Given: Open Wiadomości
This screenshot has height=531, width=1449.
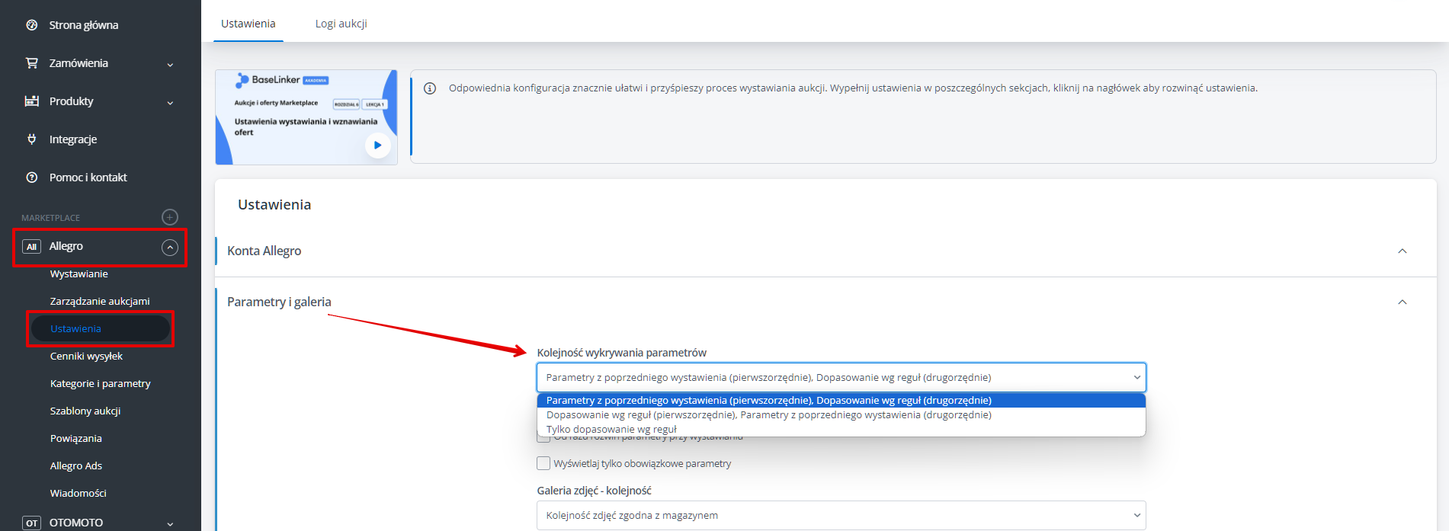Looking at the screenshot, I should (x=79, y=493).
